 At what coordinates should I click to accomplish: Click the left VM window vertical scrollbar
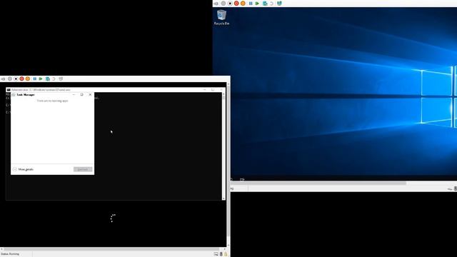pyautogui.click(x=228, y=165)
